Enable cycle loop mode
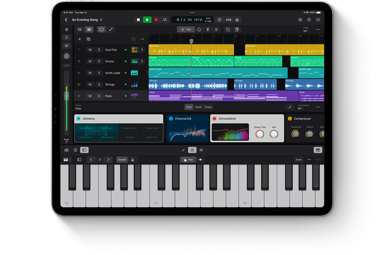 coord(165,20)
